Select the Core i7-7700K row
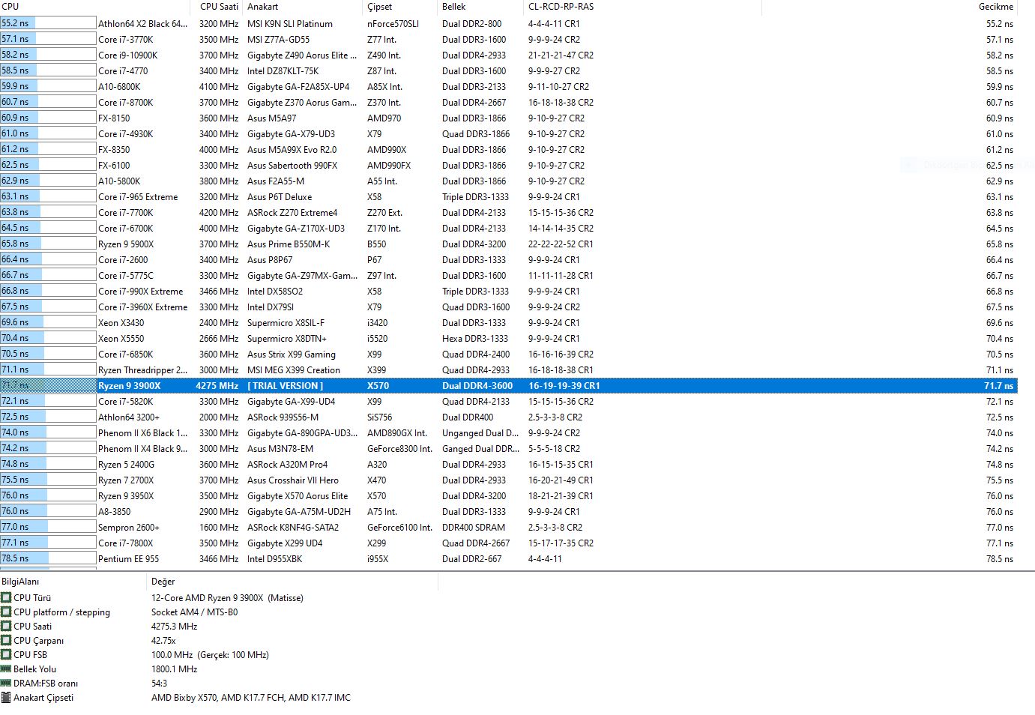This screenshot has height=715, width=1035. tap(508, 212)
